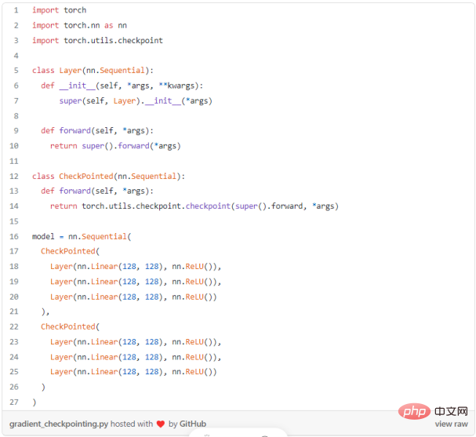Click 'import torch' on line 1
Viewport: 476px width, 437px height.
pos(59,10)
